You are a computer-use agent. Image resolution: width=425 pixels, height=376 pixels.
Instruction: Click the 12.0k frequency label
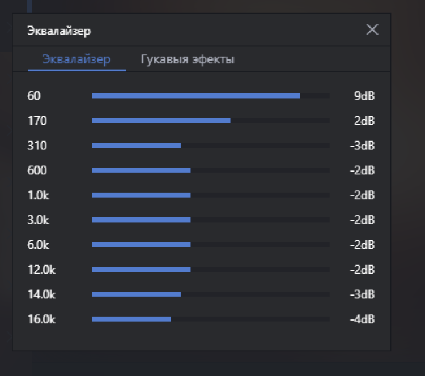point(41,269)
